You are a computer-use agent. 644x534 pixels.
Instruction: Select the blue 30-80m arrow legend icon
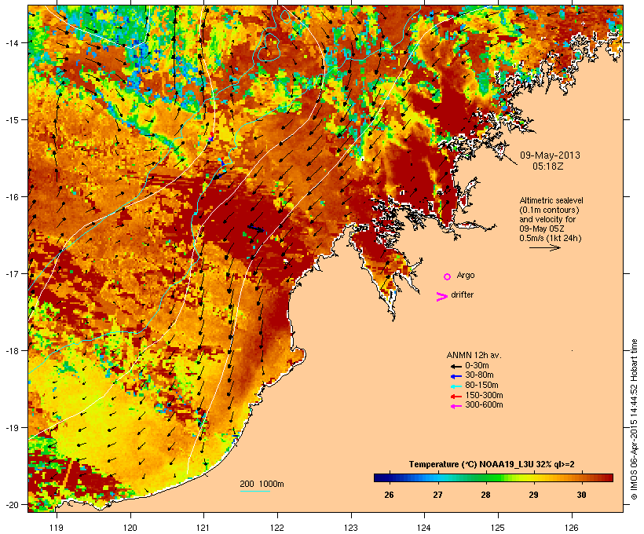coord(456,376)
